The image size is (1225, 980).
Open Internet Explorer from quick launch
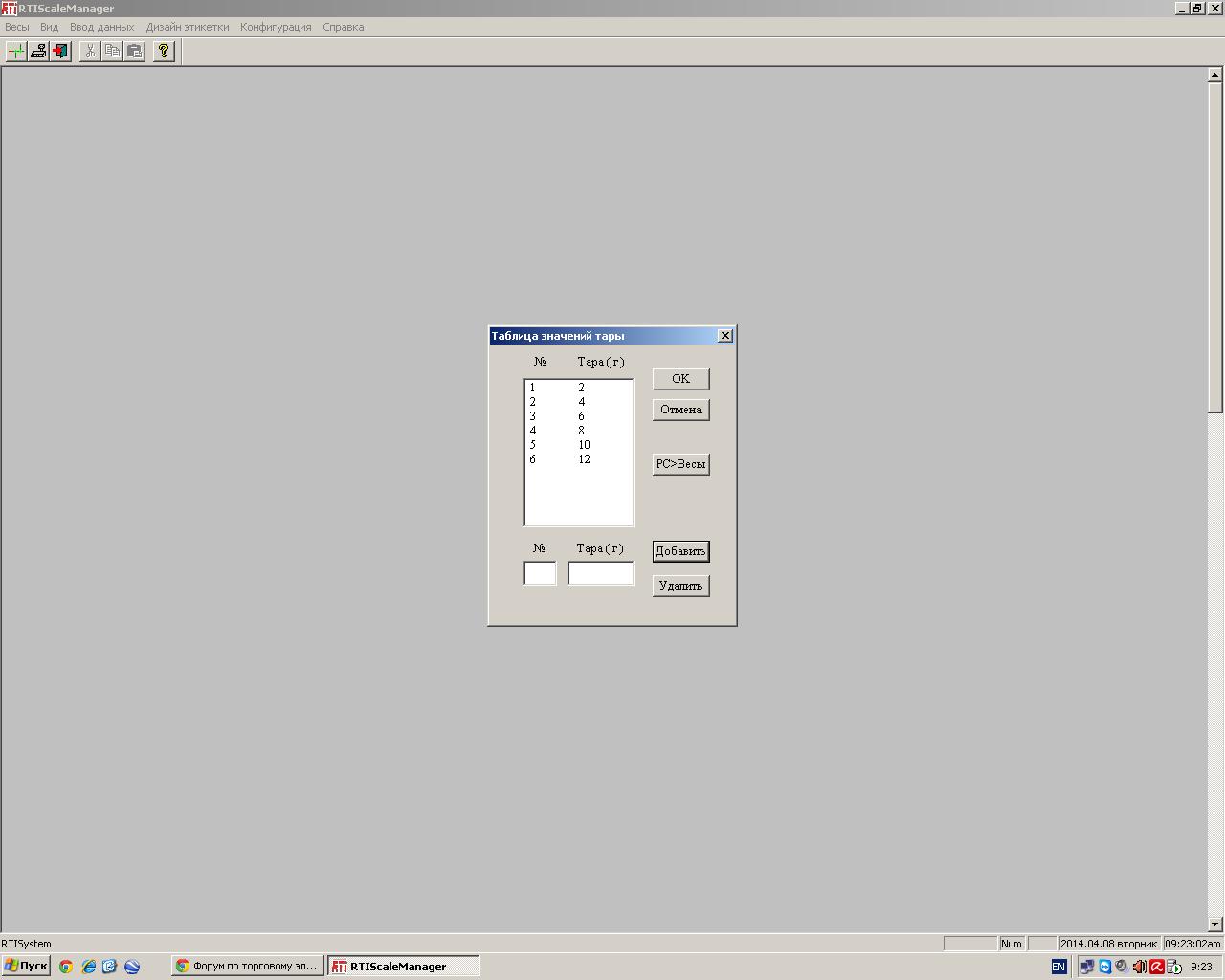(89, 967)
